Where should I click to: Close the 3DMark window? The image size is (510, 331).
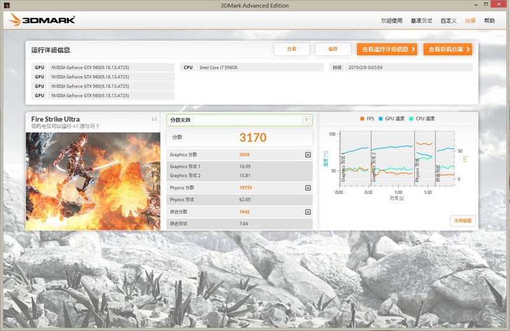pos(499,4)
